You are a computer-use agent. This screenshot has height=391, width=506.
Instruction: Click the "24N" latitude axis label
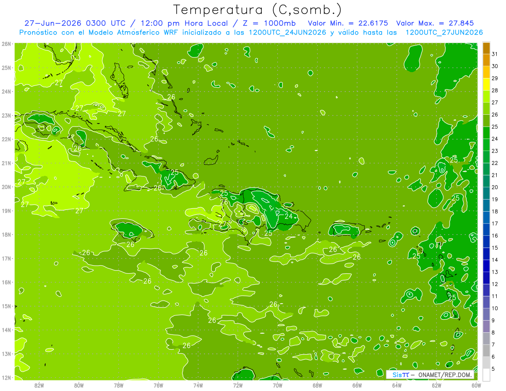click(x=6, y=92)
